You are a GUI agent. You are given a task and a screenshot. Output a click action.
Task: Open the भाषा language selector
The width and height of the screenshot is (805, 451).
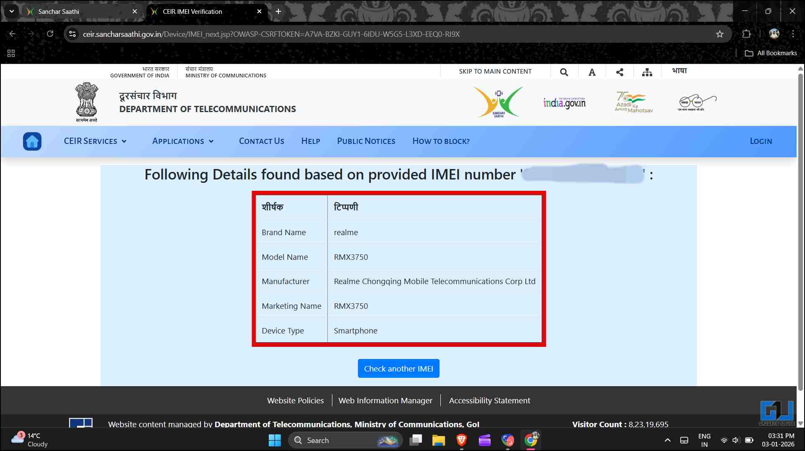(679, 71)
